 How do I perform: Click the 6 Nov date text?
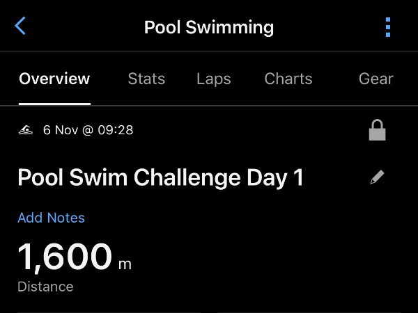coord(60,130)
